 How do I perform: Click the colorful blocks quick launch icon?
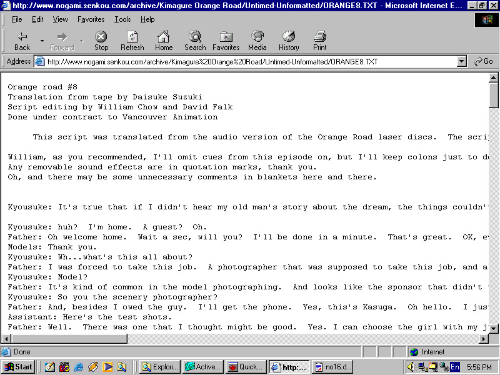pyautogui.click(x=64, y=367)
